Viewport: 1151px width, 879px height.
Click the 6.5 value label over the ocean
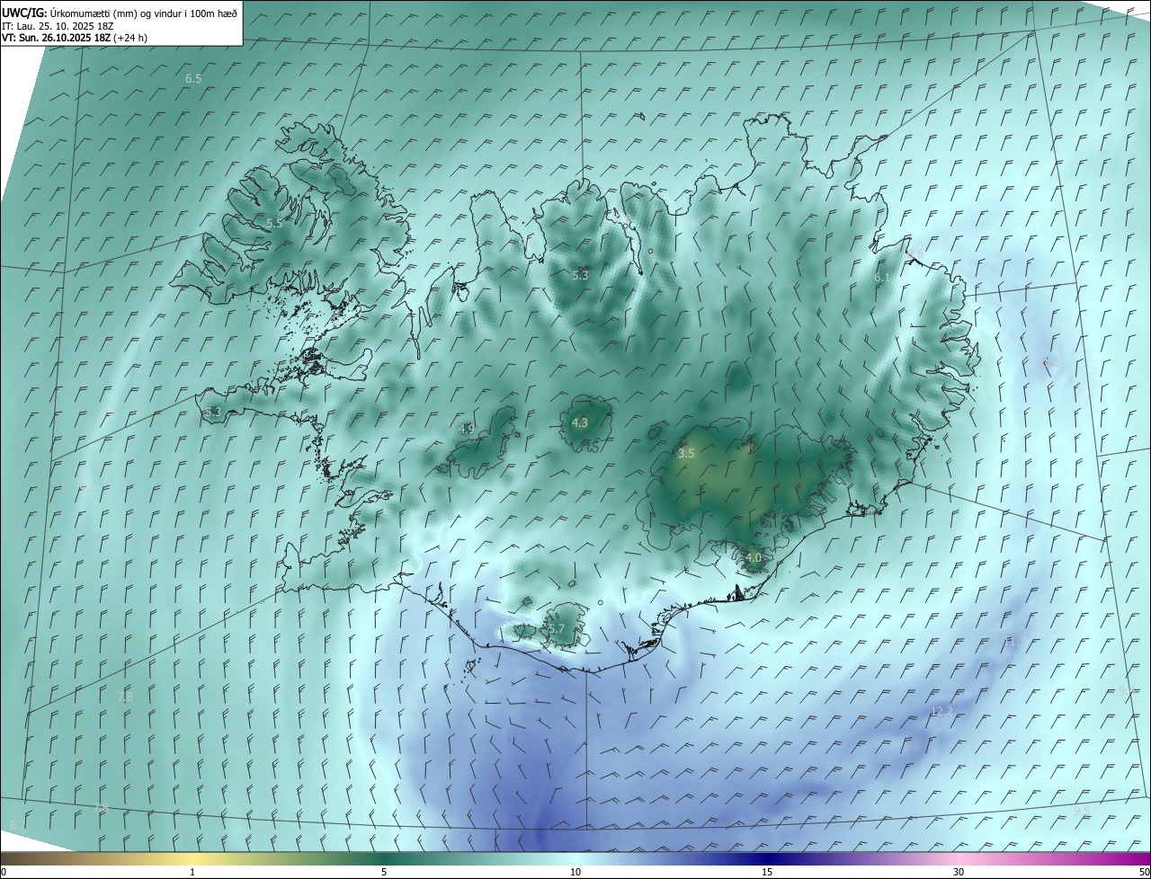click(193, 79)
